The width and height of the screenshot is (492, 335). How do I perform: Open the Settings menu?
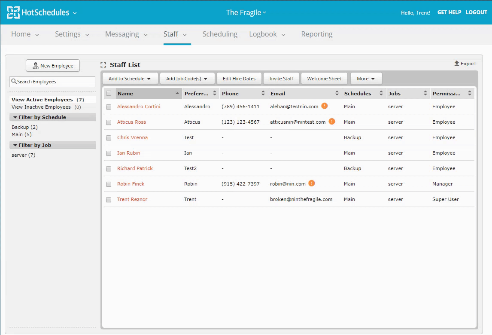(72, 34)
